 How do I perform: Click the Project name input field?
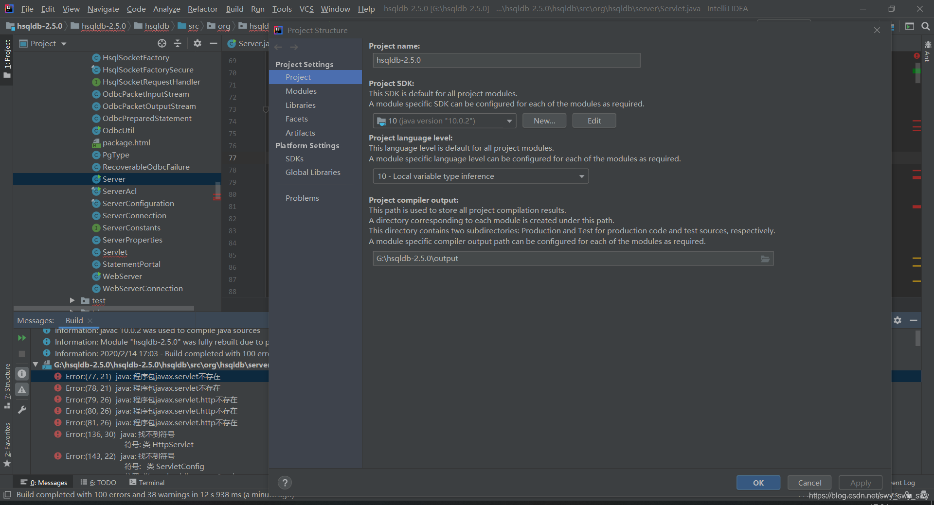(x=506, y=60)
